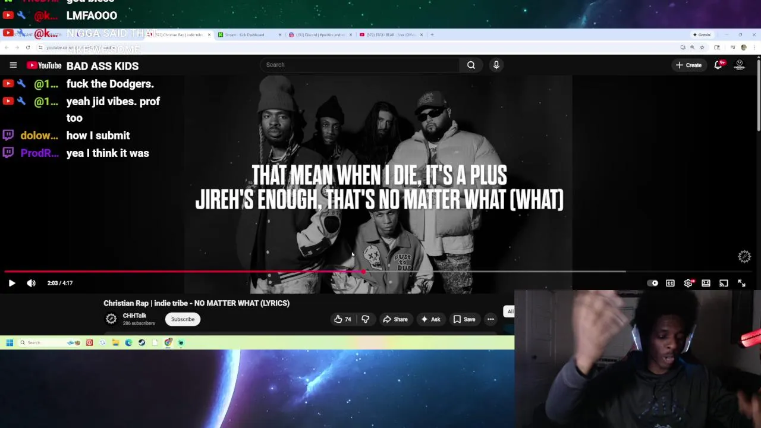
Task: Open File Explorer from the taskbar
Action: [115, 342]
